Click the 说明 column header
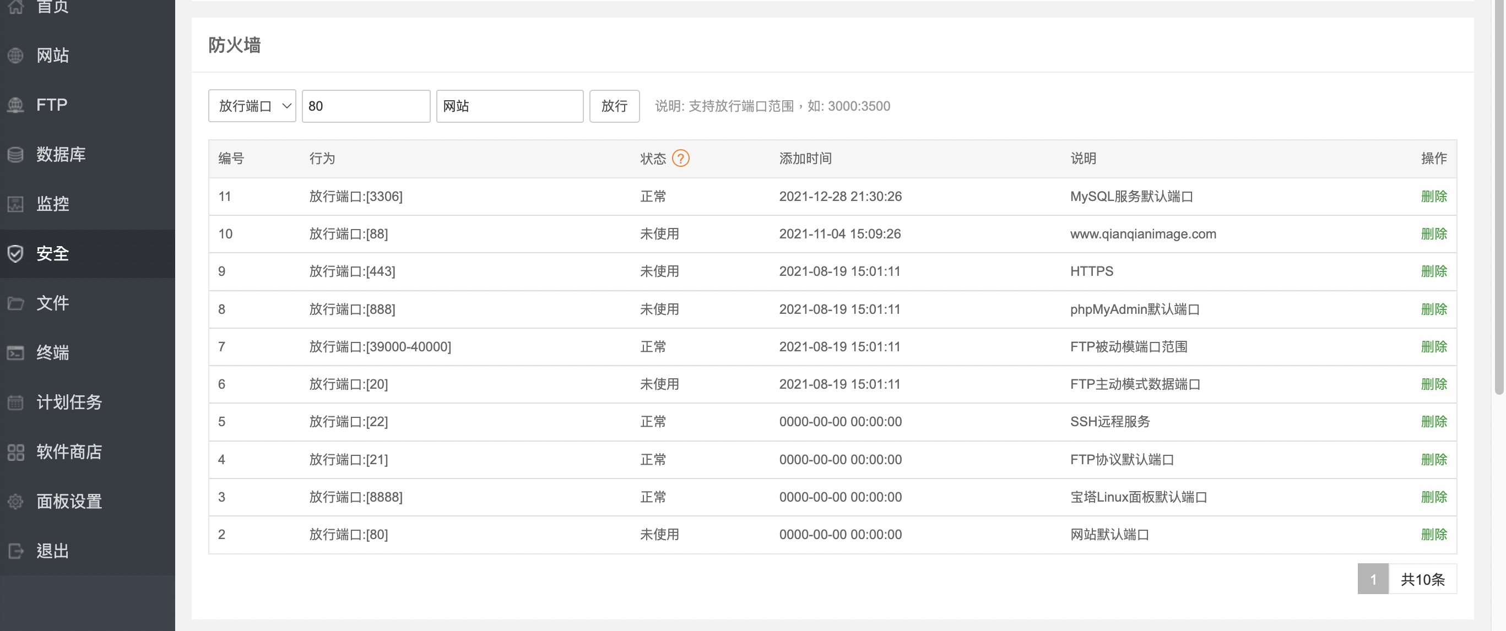Image resolution: width=1506 pixels, height=631 pixels. click(x=1083, y=159)
